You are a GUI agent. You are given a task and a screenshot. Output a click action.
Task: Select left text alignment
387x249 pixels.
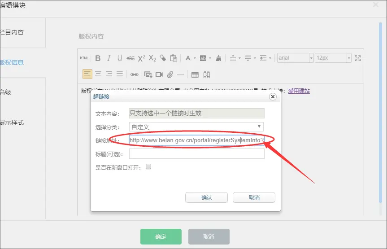pos(87,74)
